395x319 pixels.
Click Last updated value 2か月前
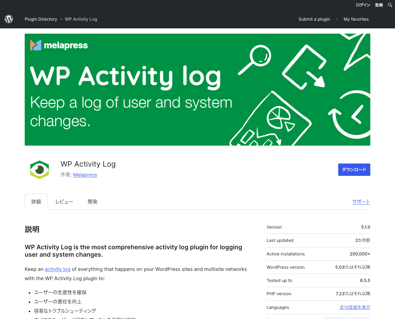[x=363, y=240]
